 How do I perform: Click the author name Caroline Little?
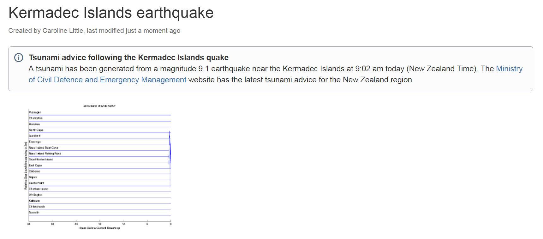[63, 31]
